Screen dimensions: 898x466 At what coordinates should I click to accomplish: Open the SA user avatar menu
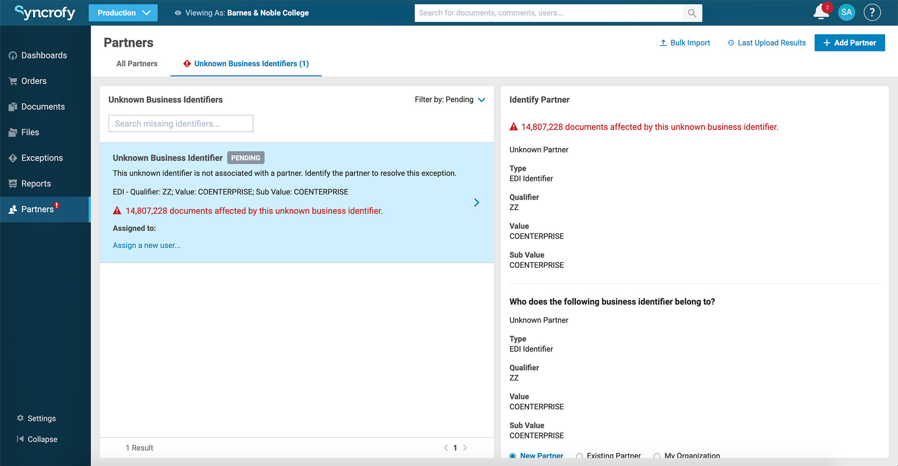(x=847, y=13)
